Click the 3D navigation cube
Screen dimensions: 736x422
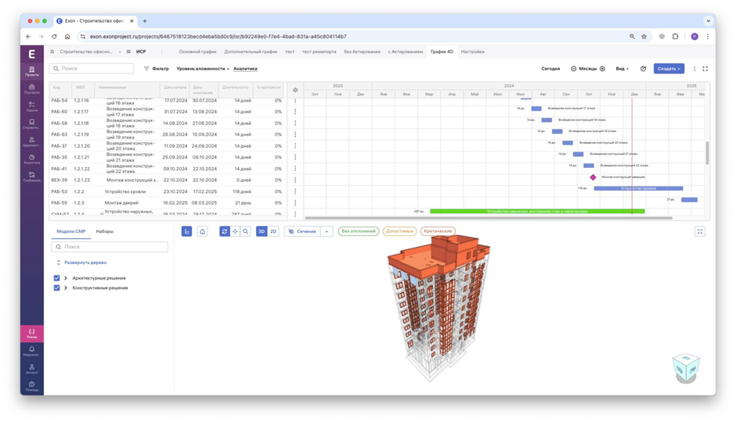tap(686, 367)
